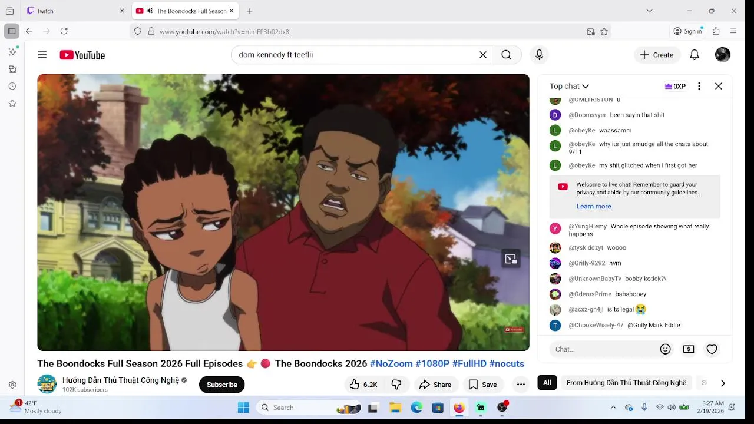This screenshot has width=754, height=424.
Task: Open live chat more options menu
Action: (699, 86)
